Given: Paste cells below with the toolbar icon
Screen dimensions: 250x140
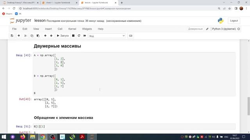Looking at the screenshot, I should 38,36.
